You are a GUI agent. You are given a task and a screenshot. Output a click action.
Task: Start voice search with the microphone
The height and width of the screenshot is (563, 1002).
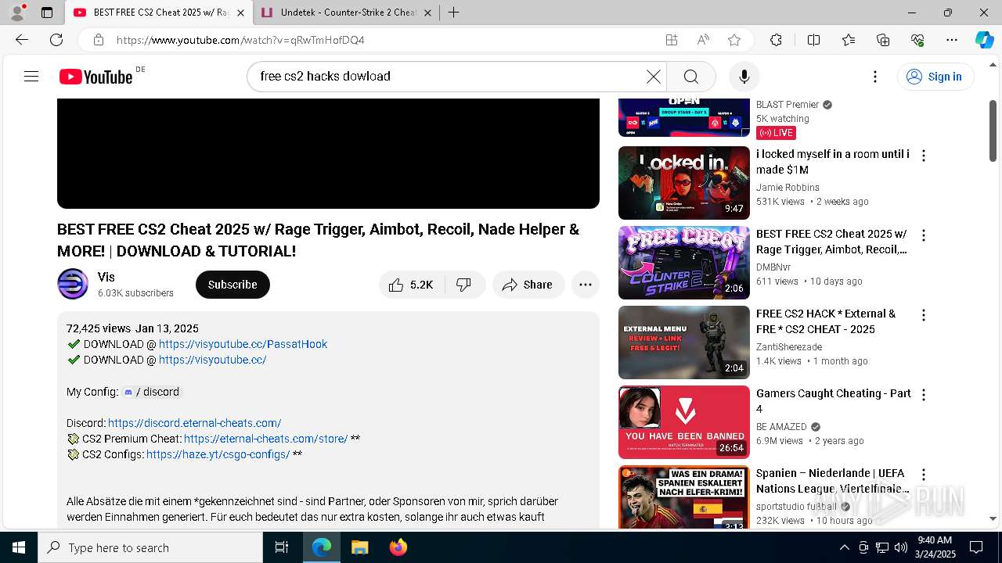pyautogui.click(x=744, y=77)
